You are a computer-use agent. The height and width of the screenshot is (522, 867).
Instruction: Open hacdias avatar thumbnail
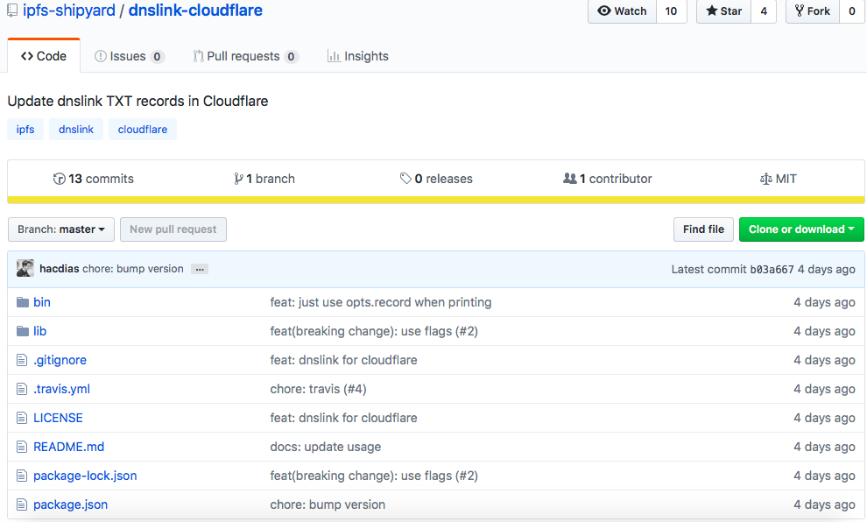[x=25, y=269]
